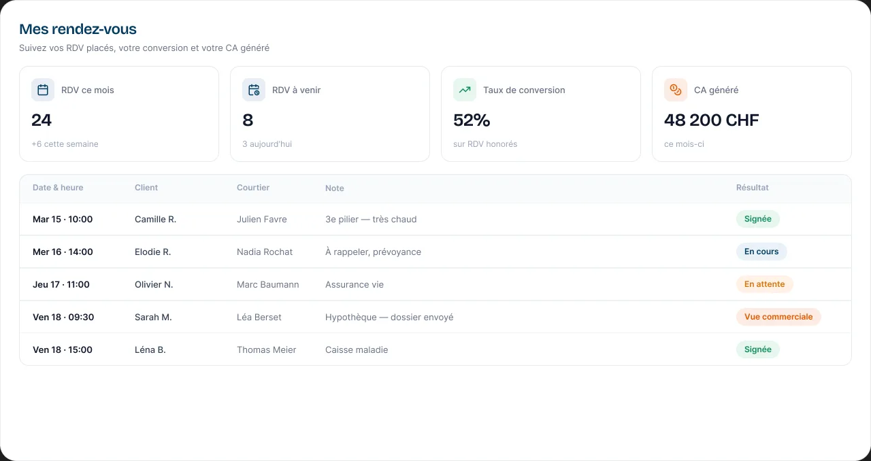Viewport: 871px width, 461px height.
Task: Click the 48 200 CHF revenue value
Action: click(x=712, y=120)
